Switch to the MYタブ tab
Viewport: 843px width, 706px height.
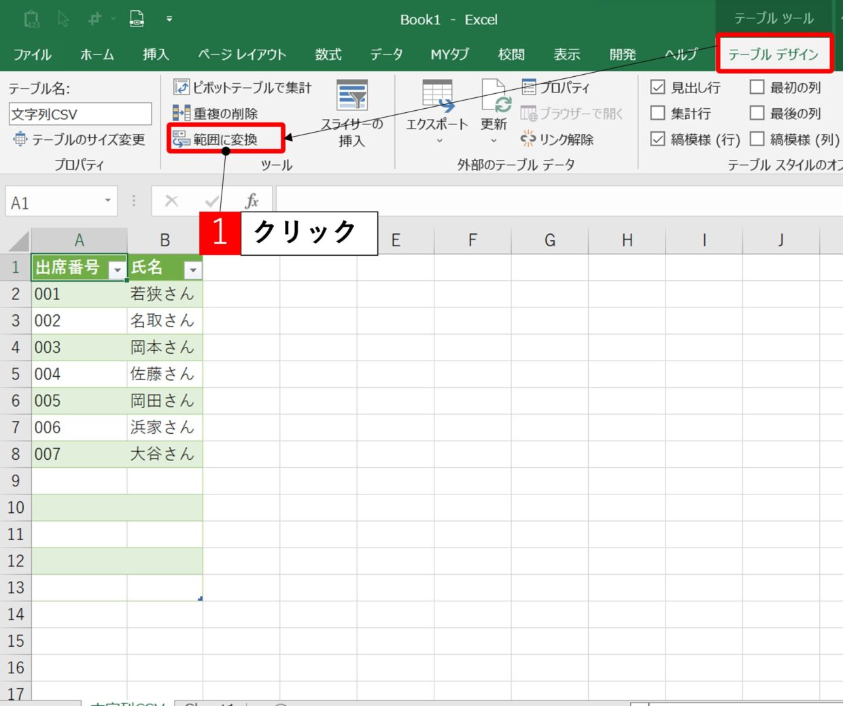[x=450, y=54]
